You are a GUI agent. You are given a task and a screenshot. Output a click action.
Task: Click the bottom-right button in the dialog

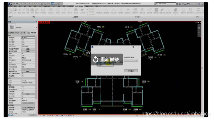point(131,71)
